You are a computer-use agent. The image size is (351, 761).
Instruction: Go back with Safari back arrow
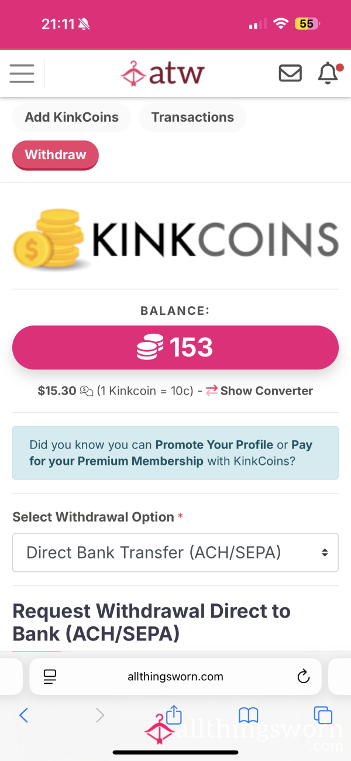tap(23, 715)
